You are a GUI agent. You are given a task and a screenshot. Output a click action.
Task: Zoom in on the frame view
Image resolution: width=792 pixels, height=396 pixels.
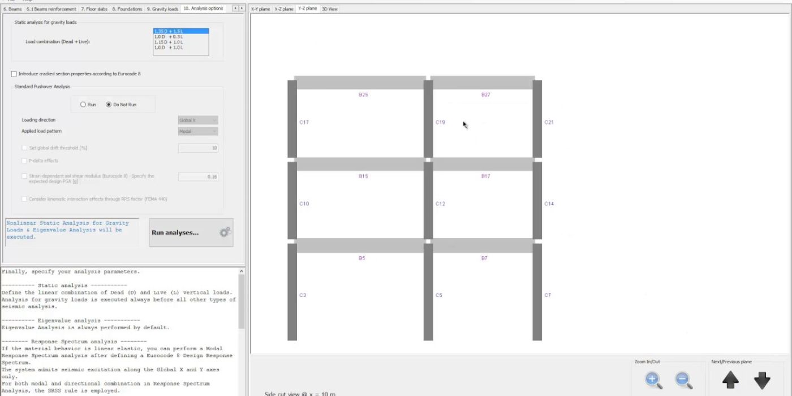click(x=653, y=380)
